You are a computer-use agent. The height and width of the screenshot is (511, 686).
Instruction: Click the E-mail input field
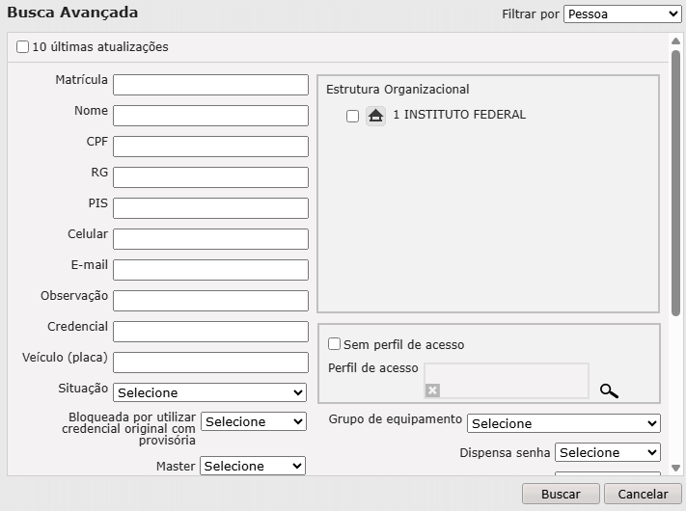coord(210,270)
